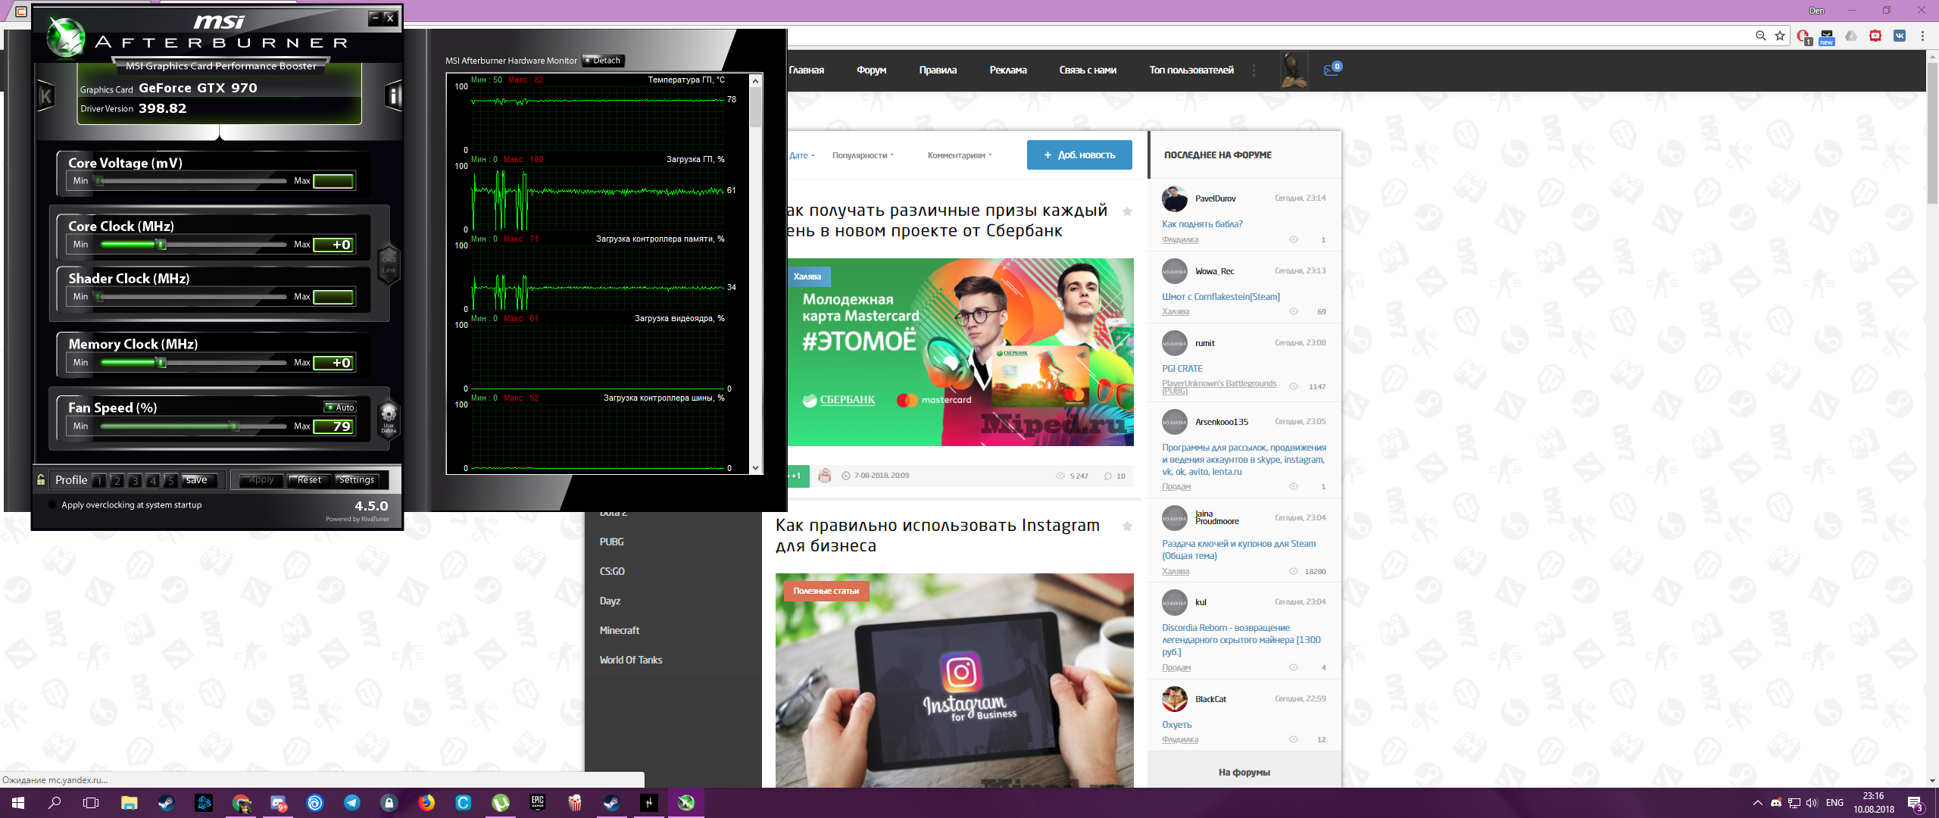Select Afterburner profile slot 1
This screenshot has height=818, width=1939.
[x=99, y=480]
